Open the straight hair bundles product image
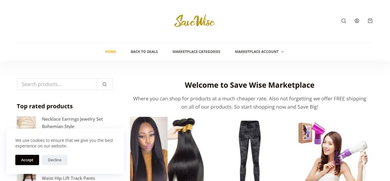Viewport: 390px width, 181px height. click(x=167, y=149)
